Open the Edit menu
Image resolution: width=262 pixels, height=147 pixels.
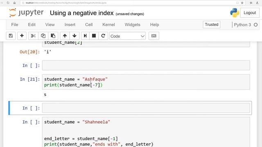(32, 24)
